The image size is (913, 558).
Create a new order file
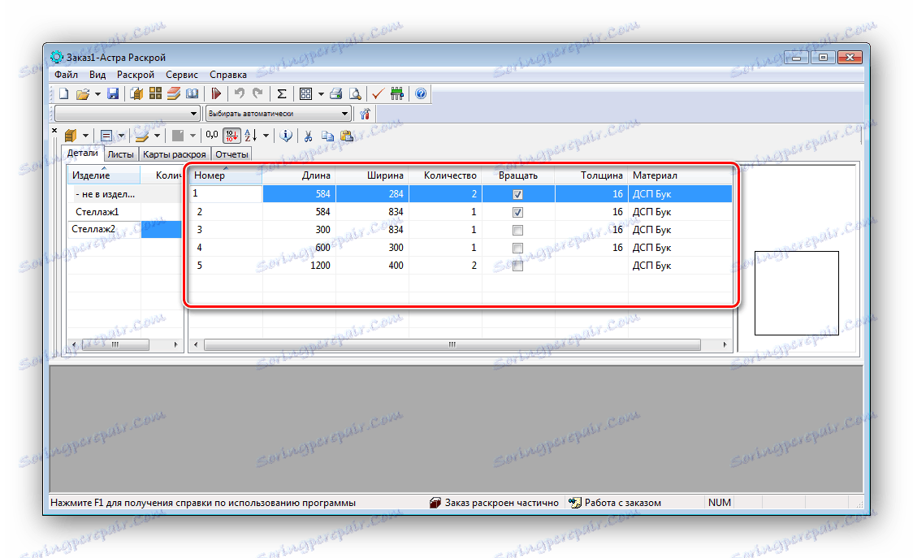click(64, 93)
